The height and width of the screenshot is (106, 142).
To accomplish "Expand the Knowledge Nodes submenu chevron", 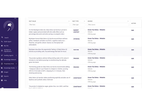I will [x=16, y=68].
